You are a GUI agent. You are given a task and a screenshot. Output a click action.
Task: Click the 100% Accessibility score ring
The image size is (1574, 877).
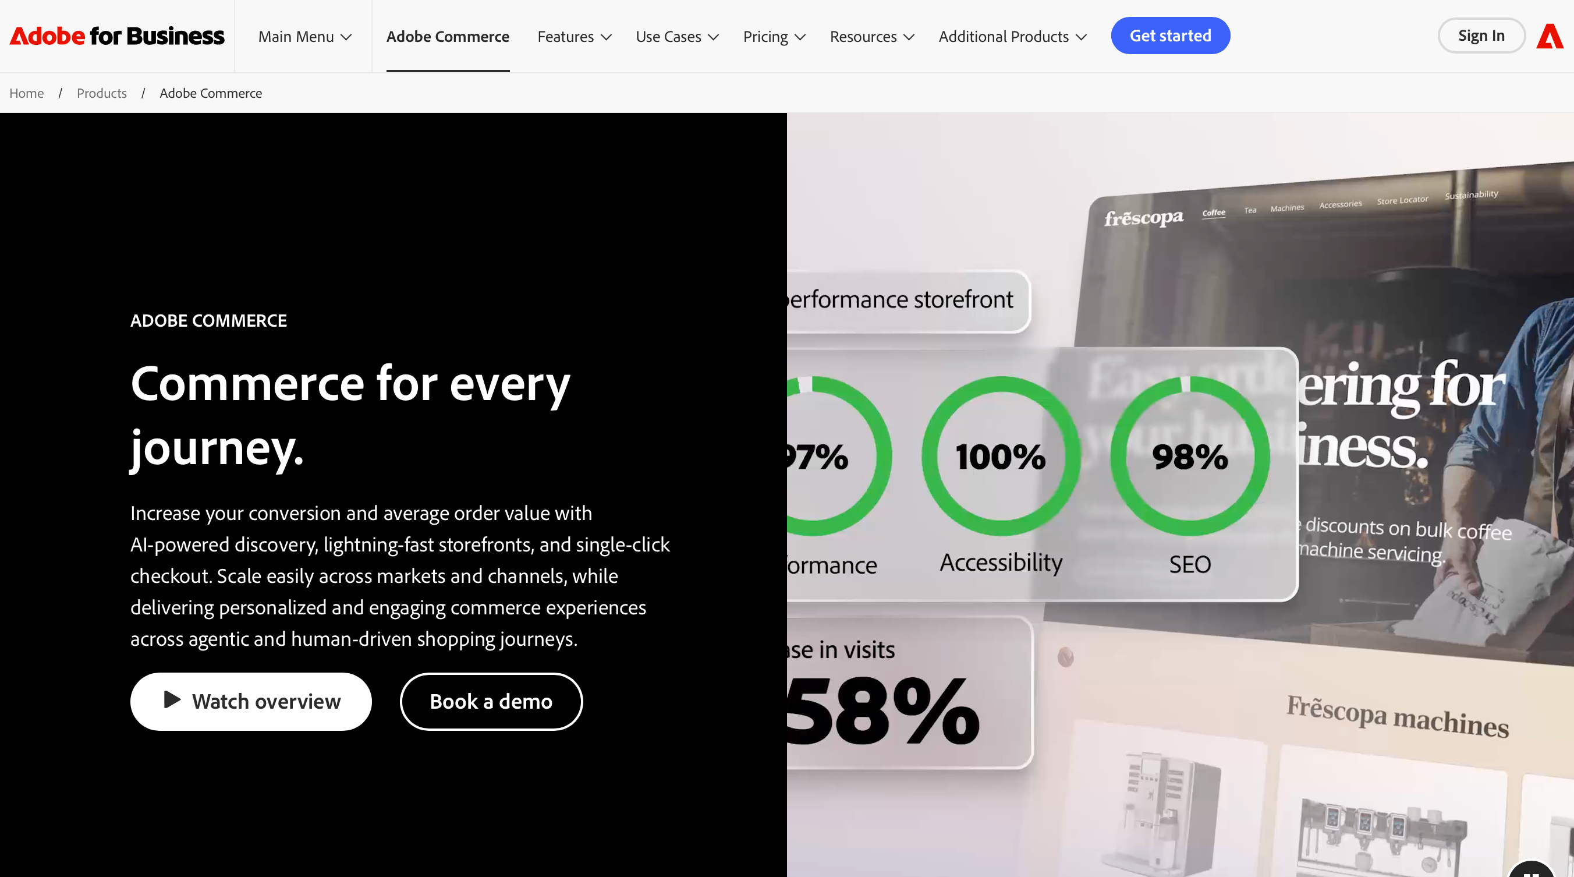coord(1001,456)
